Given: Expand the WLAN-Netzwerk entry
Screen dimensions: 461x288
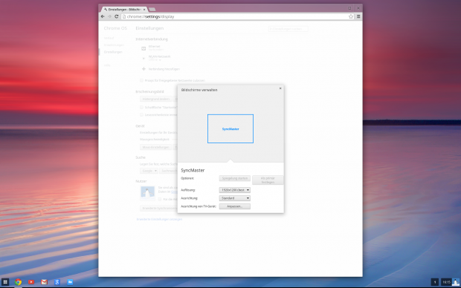Looking at the screenshot, I should pyautogui.click(x=159, y=58).
